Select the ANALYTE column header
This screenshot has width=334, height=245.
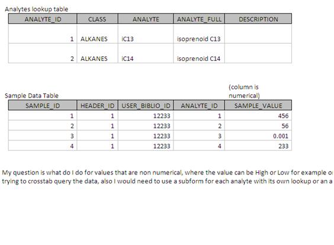(x=146, y=19)
